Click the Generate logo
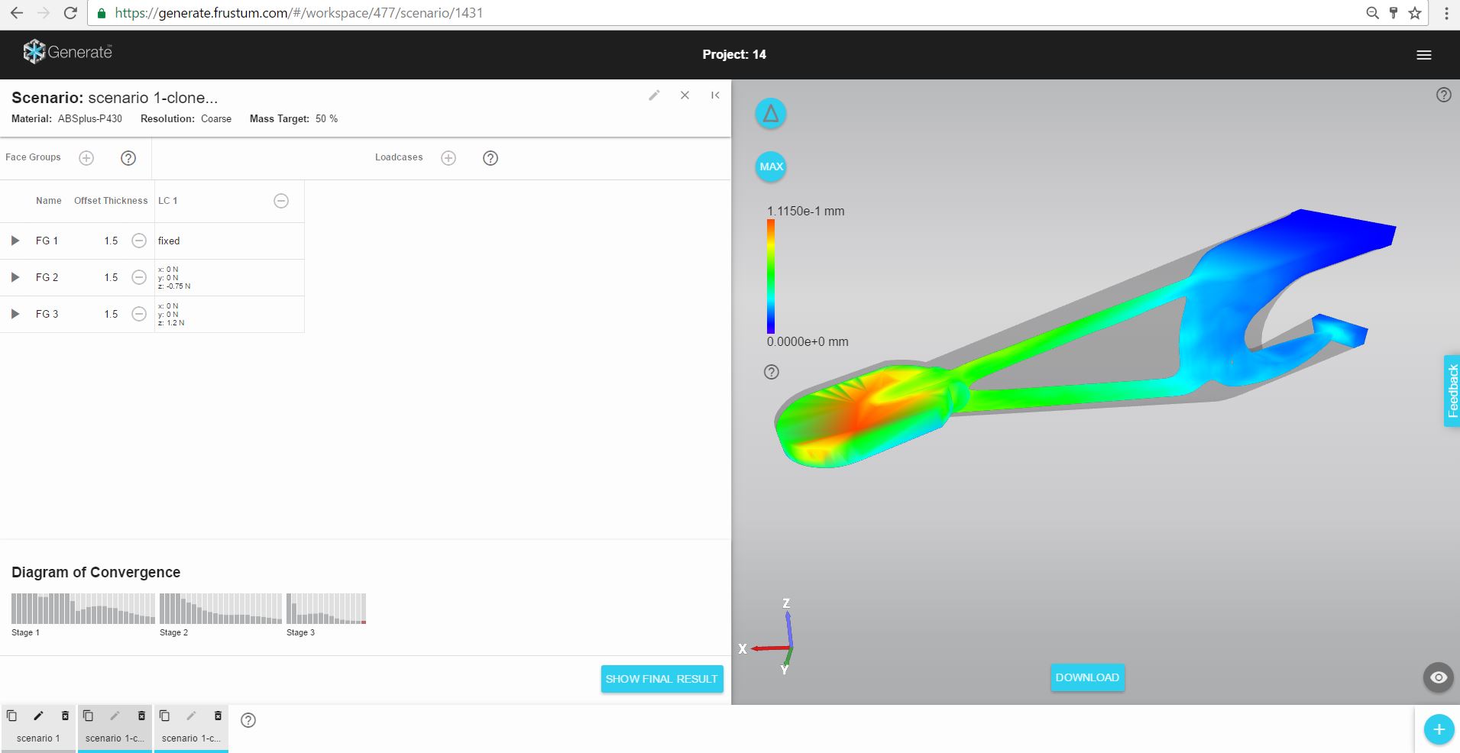Image resolution: width=1460 pixels, height=753 pixels. point(67,52)
